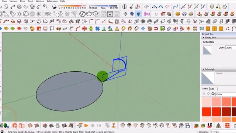
Task: Toggle shadows display icon
Action: [54, 7]
